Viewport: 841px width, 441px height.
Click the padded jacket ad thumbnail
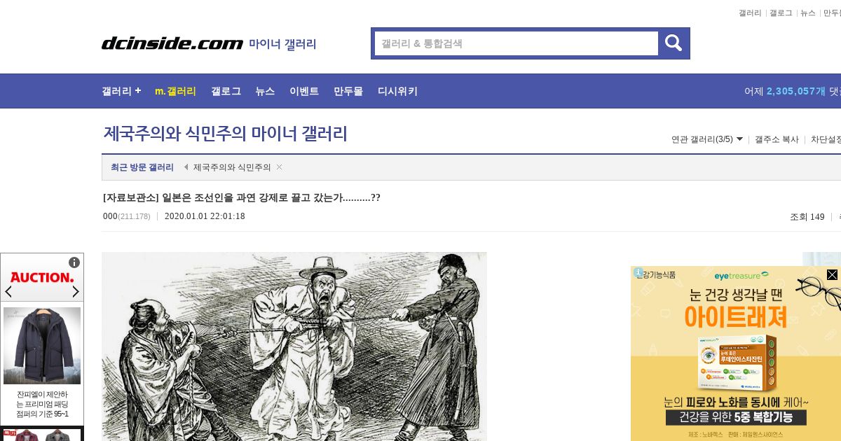click(x=42, y=346)
